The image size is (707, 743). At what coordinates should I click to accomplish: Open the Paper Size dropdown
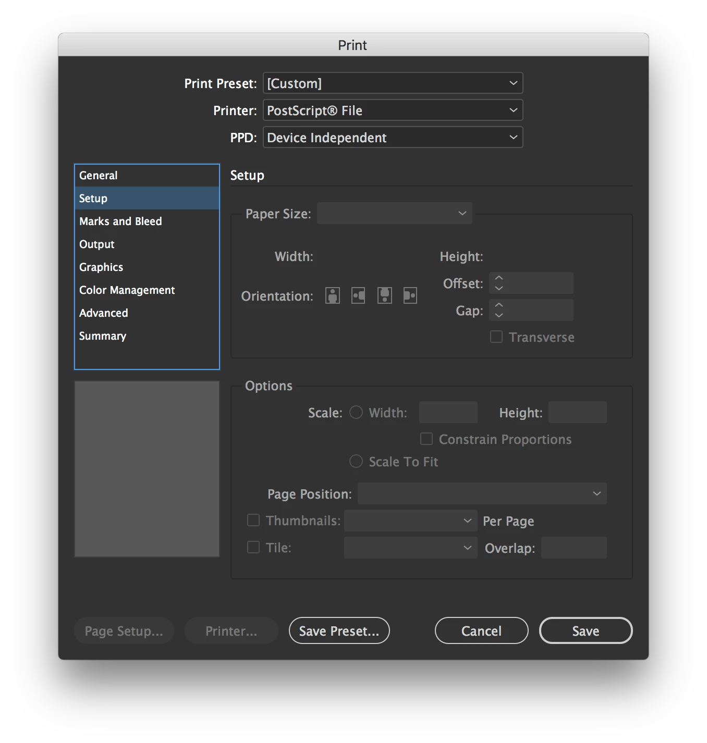pos(395,213)
